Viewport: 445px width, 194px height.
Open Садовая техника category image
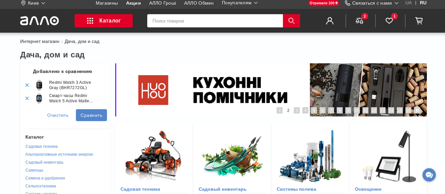pos(154,156)
